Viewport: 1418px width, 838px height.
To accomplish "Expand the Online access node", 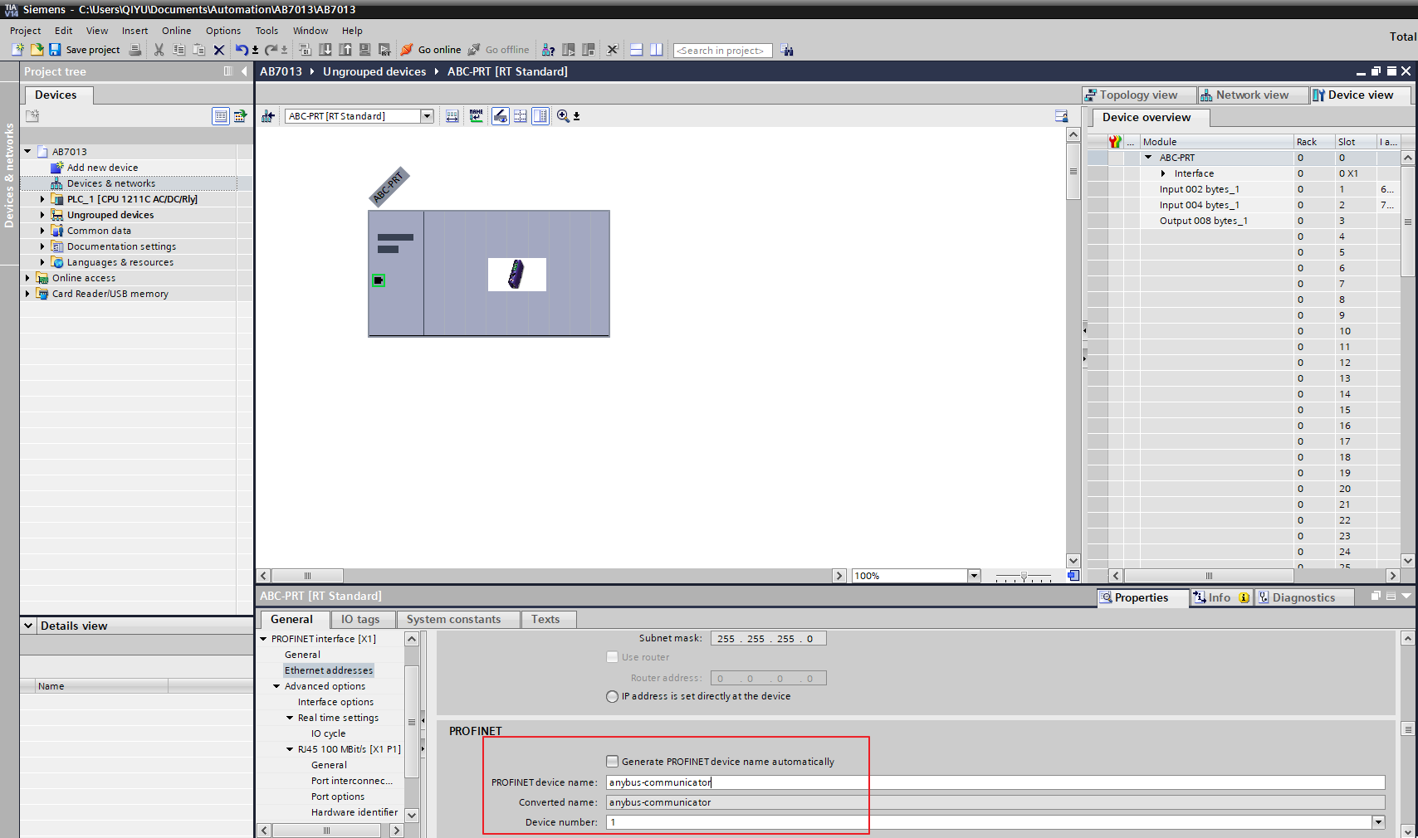I will 27,278.
